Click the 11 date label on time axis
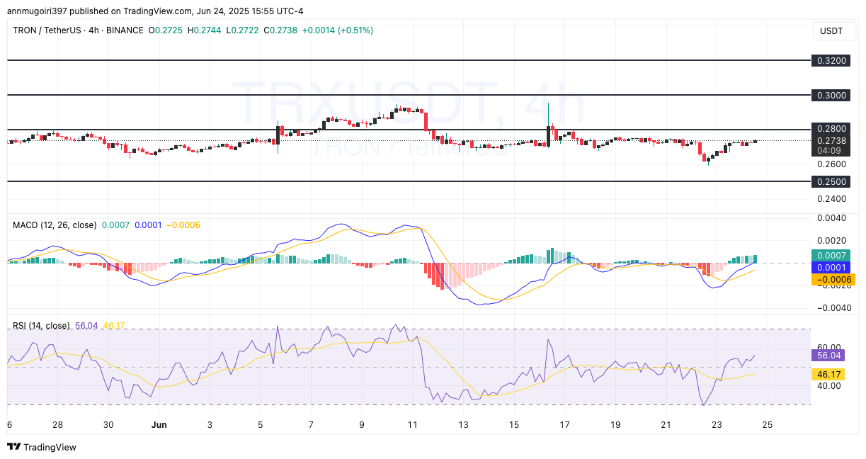This screenshot has height=459, width=866. pos(413,424)
